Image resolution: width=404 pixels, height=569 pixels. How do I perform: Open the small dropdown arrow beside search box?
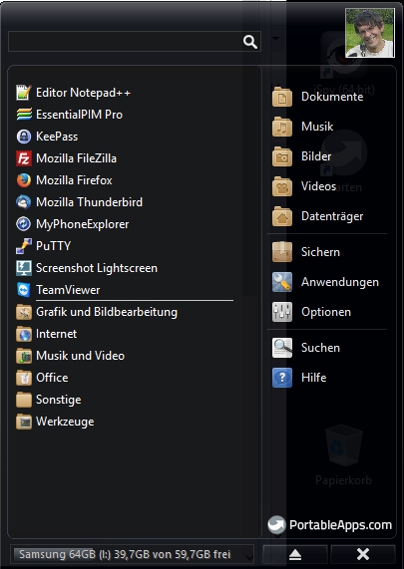[275, 38]
